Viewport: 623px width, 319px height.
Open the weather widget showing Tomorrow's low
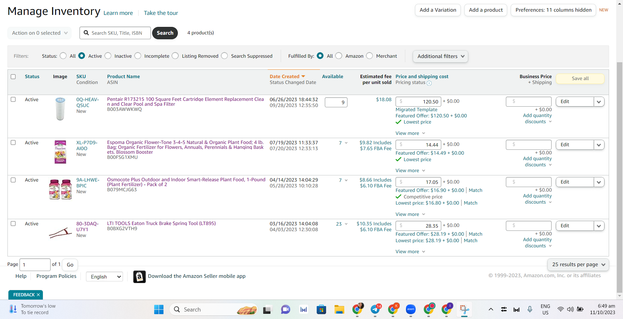coord(32,309)
